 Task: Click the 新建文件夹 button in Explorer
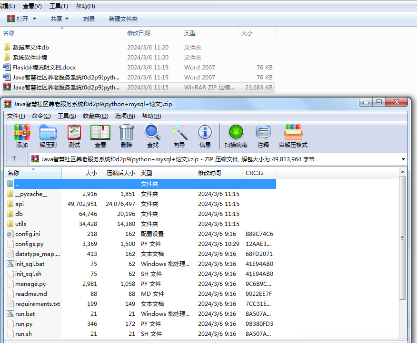click(123, 19)
